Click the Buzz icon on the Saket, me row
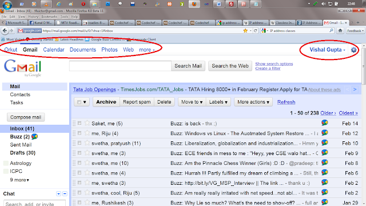This screenshot has height=206, width=366. [324, 123]
